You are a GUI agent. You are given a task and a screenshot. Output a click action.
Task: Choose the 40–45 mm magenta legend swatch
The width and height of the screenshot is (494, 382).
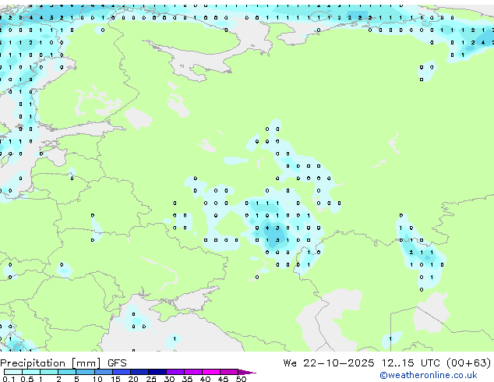click(x=211, y=372)
